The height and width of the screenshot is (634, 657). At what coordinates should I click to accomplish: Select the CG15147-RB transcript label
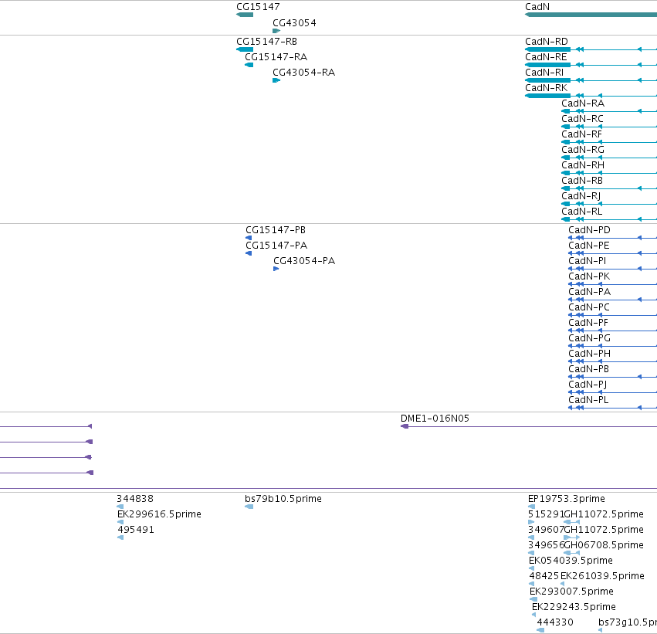tap(266, 42)
